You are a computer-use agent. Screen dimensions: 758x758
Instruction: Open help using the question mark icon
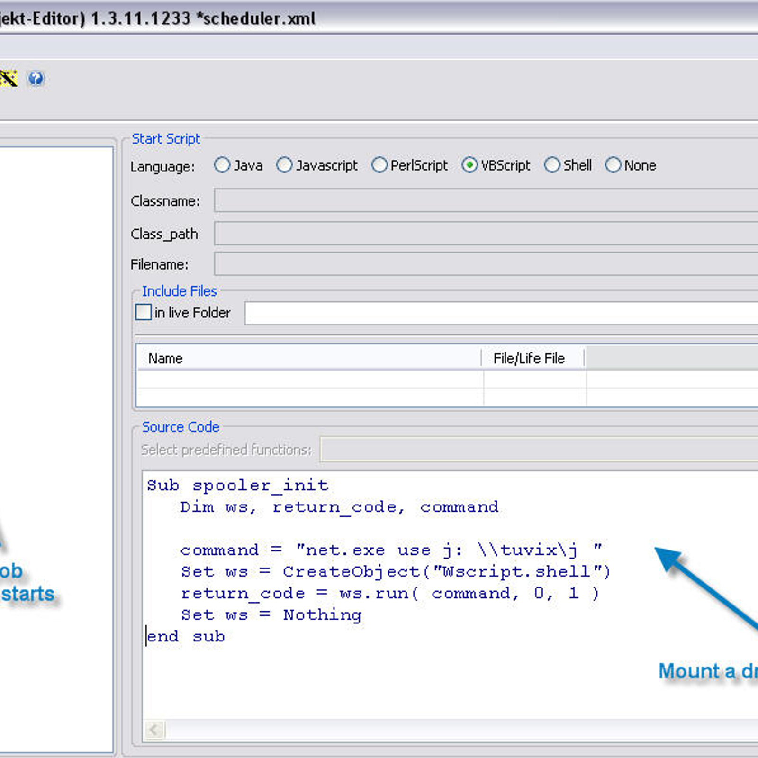(x=36, y=79)
